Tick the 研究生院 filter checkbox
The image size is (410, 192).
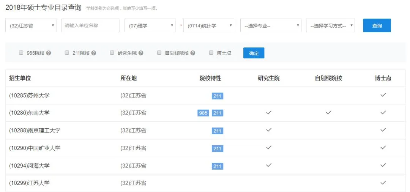click(x=112, y=53)
